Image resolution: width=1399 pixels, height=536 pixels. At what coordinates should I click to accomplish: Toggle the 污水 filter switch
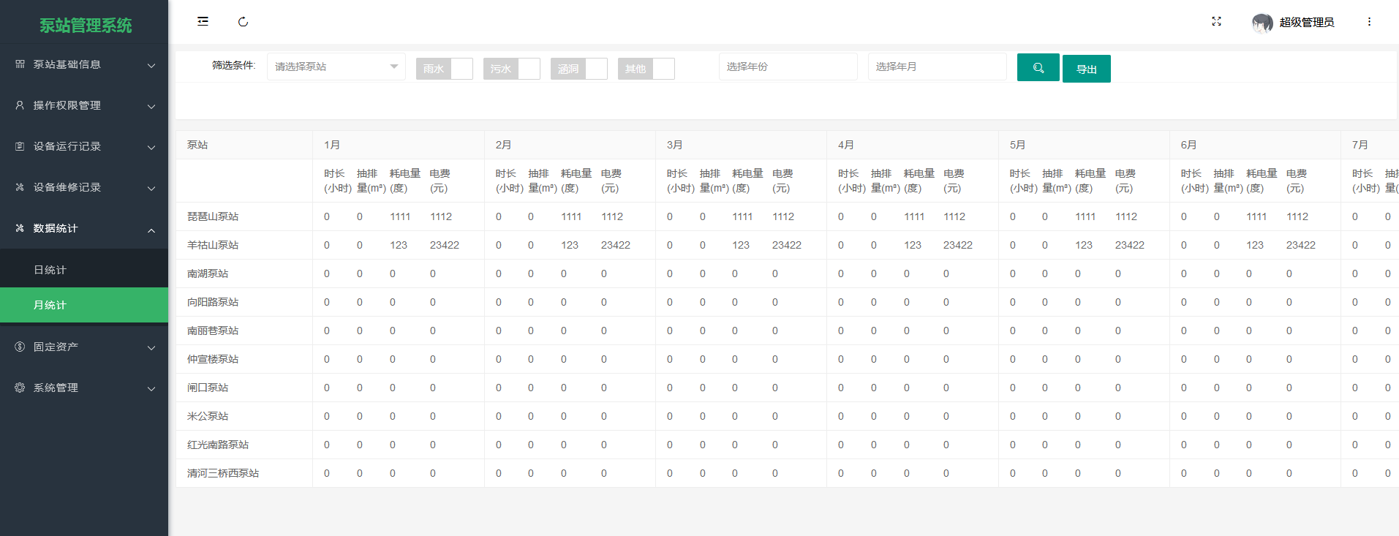pos(511,69)
